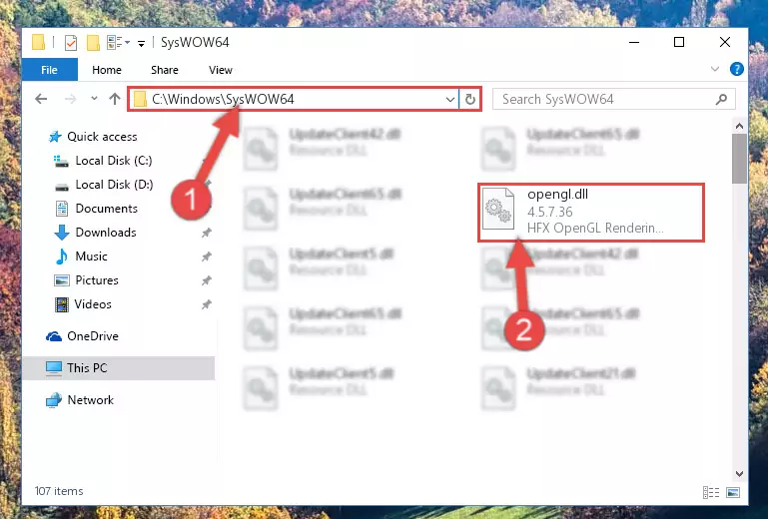Click the opengl.dll gear file icon

click(498, 210)
